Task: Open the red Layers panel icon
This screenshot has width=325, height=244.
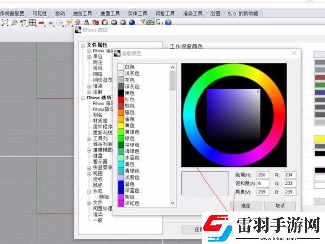Action: [x=95, y=22]
